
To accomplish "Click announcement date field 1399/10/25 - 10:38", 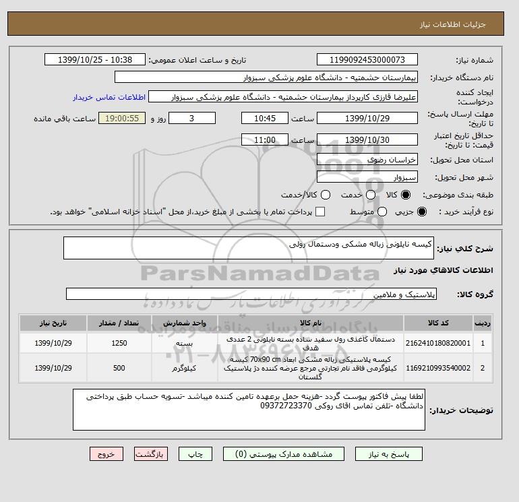I will tap(95, 59).
